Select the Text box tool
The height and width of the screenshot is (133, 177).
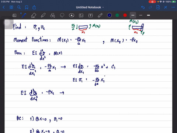click(91, 16)
